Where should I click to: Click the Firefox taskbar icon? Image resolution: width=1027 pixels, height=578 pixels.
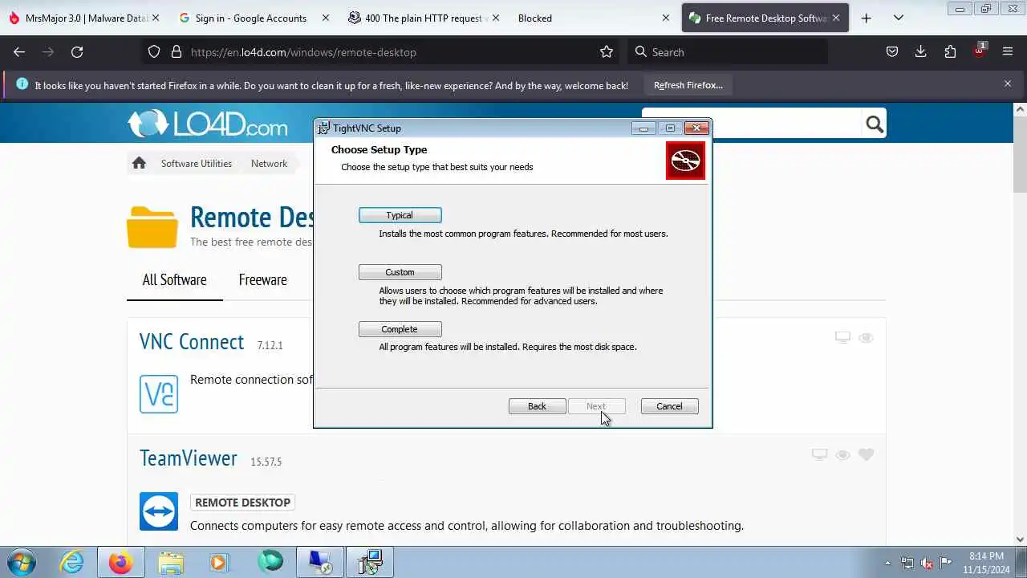coord(121,562)
